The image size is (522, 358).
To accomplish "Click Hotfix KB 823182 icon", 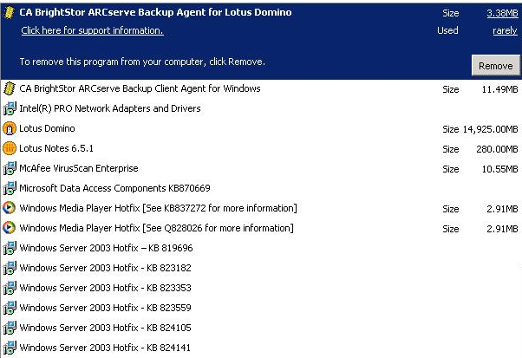I will 10,268.
